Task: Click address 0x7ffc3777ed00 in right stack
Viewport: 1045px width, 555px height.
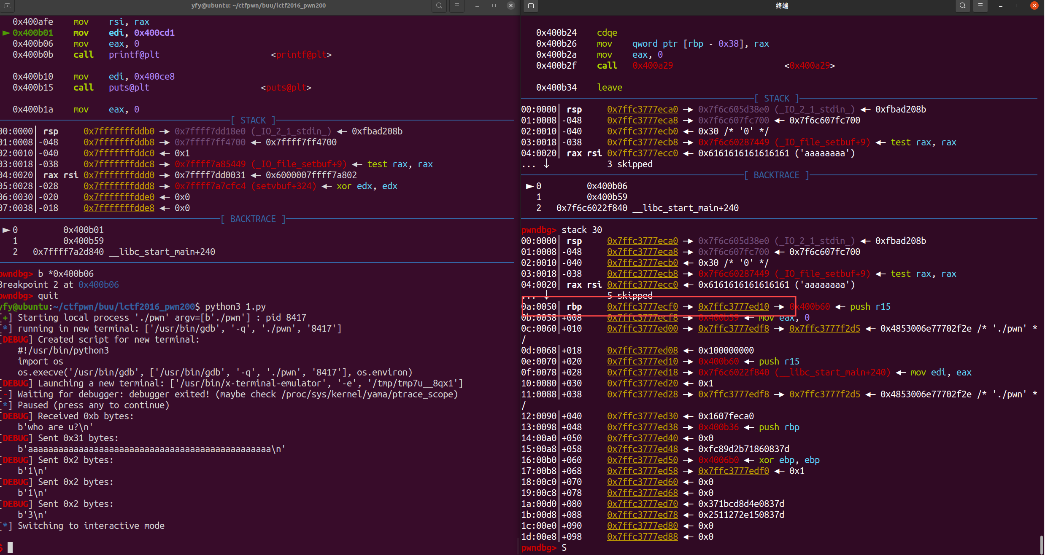Action: [643, 329]
